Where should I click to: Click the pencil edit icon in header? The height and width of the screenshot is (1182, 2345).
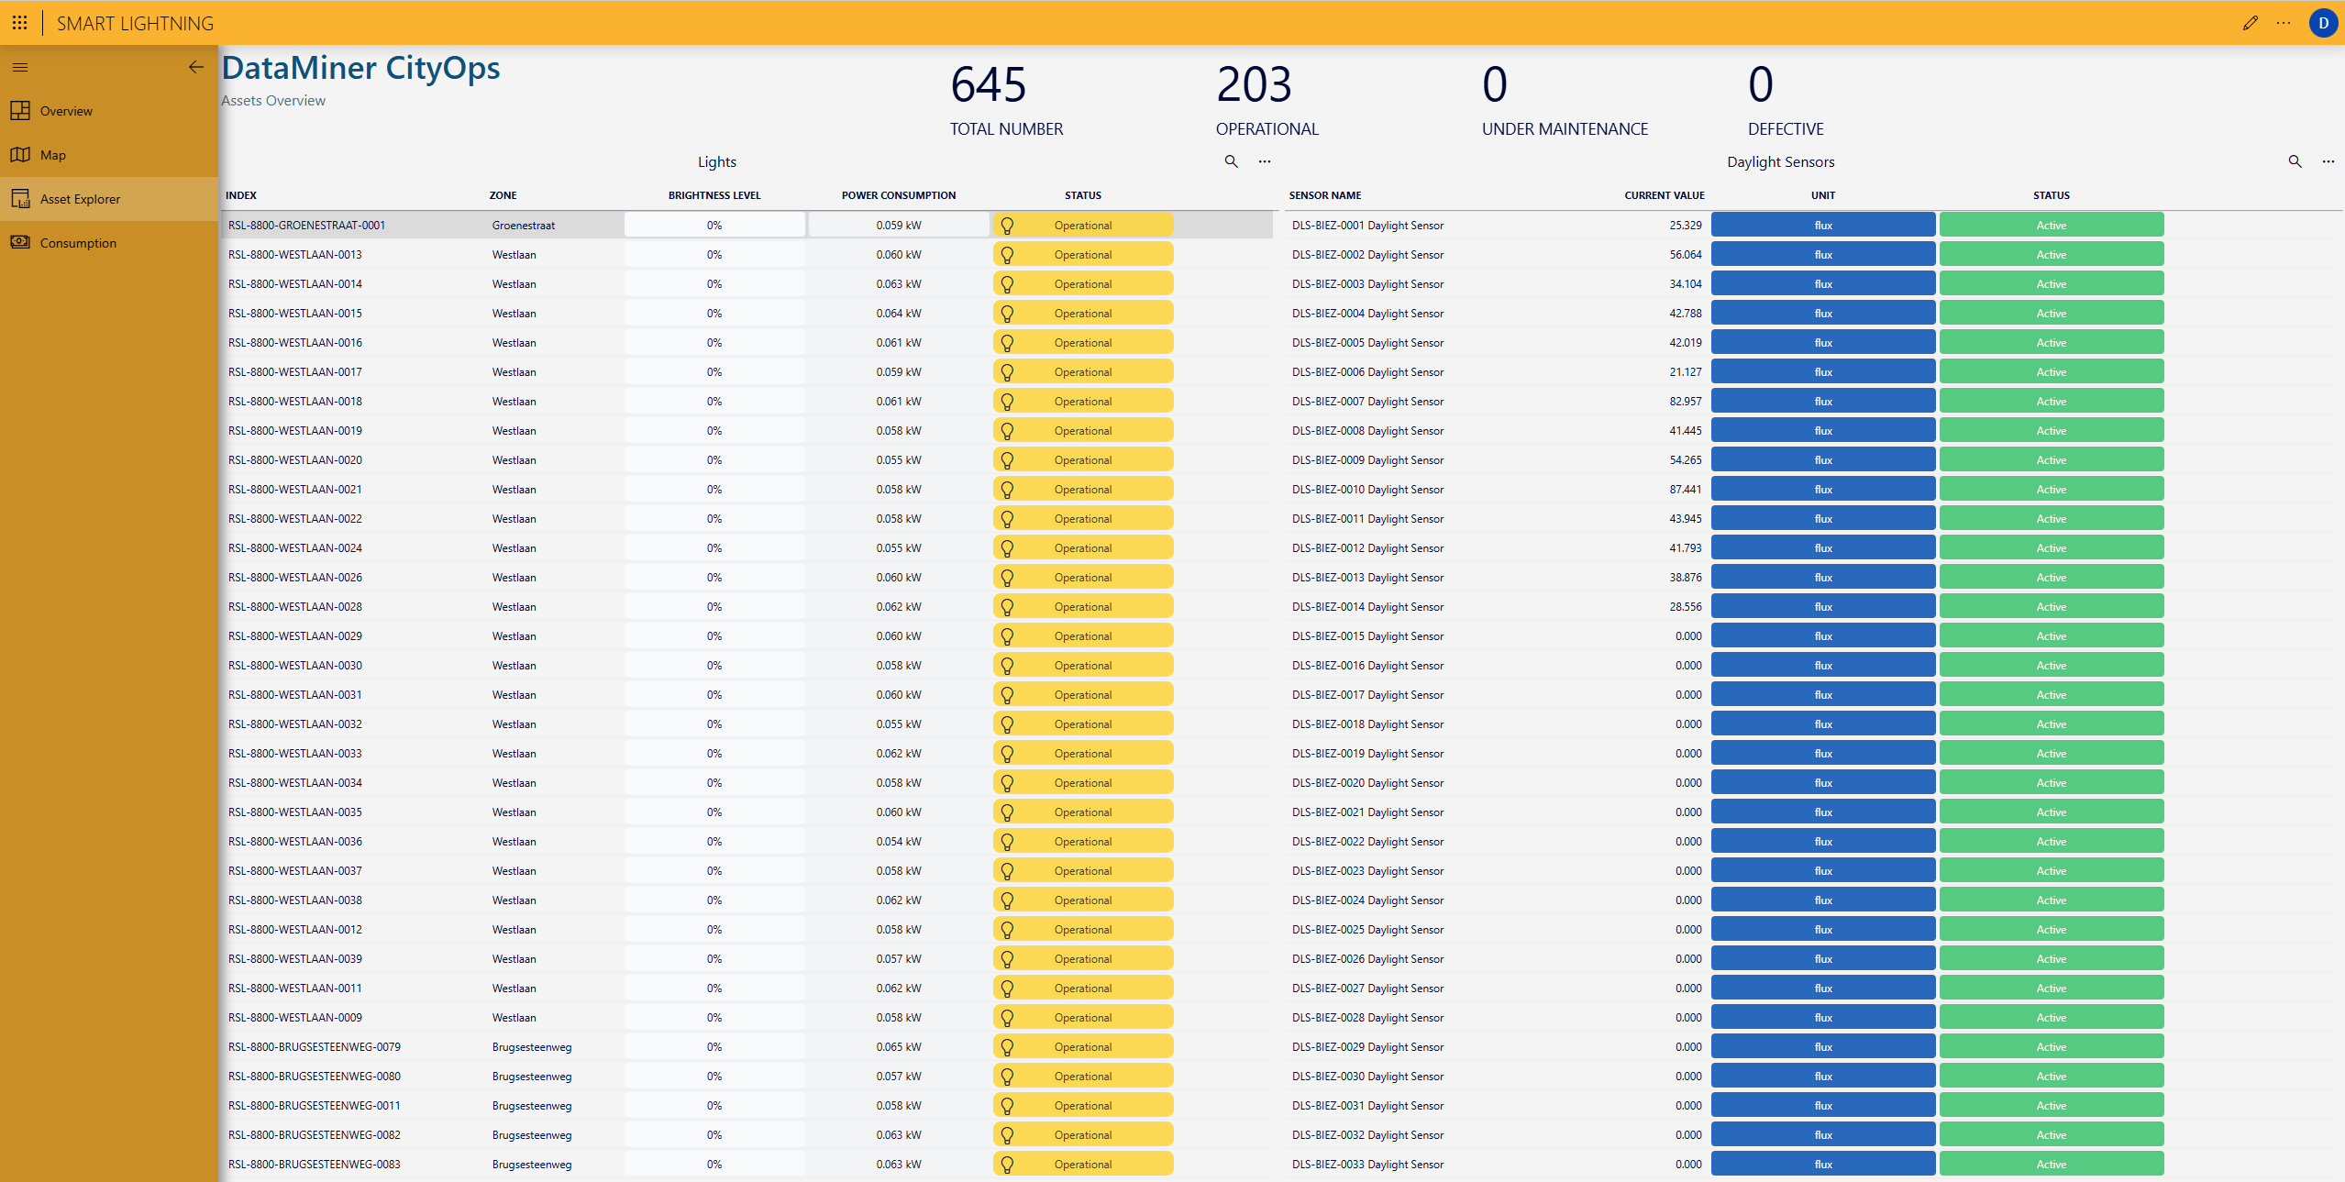pos(2250,23)
